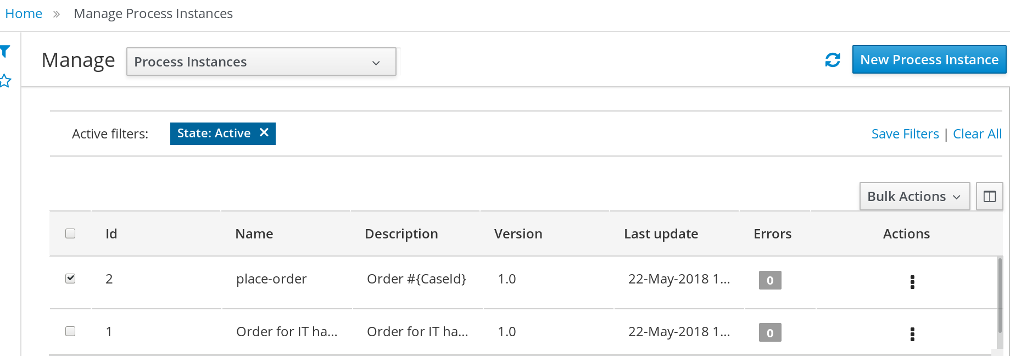The width and height of the screenshot is (1010, 356).
Task: Expand the Bulk Actions dropdown
Action: click(x=914, y=196)
